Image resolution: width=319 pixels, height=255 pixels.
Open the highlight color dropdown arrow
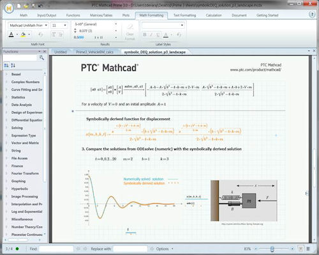[29, 35]
